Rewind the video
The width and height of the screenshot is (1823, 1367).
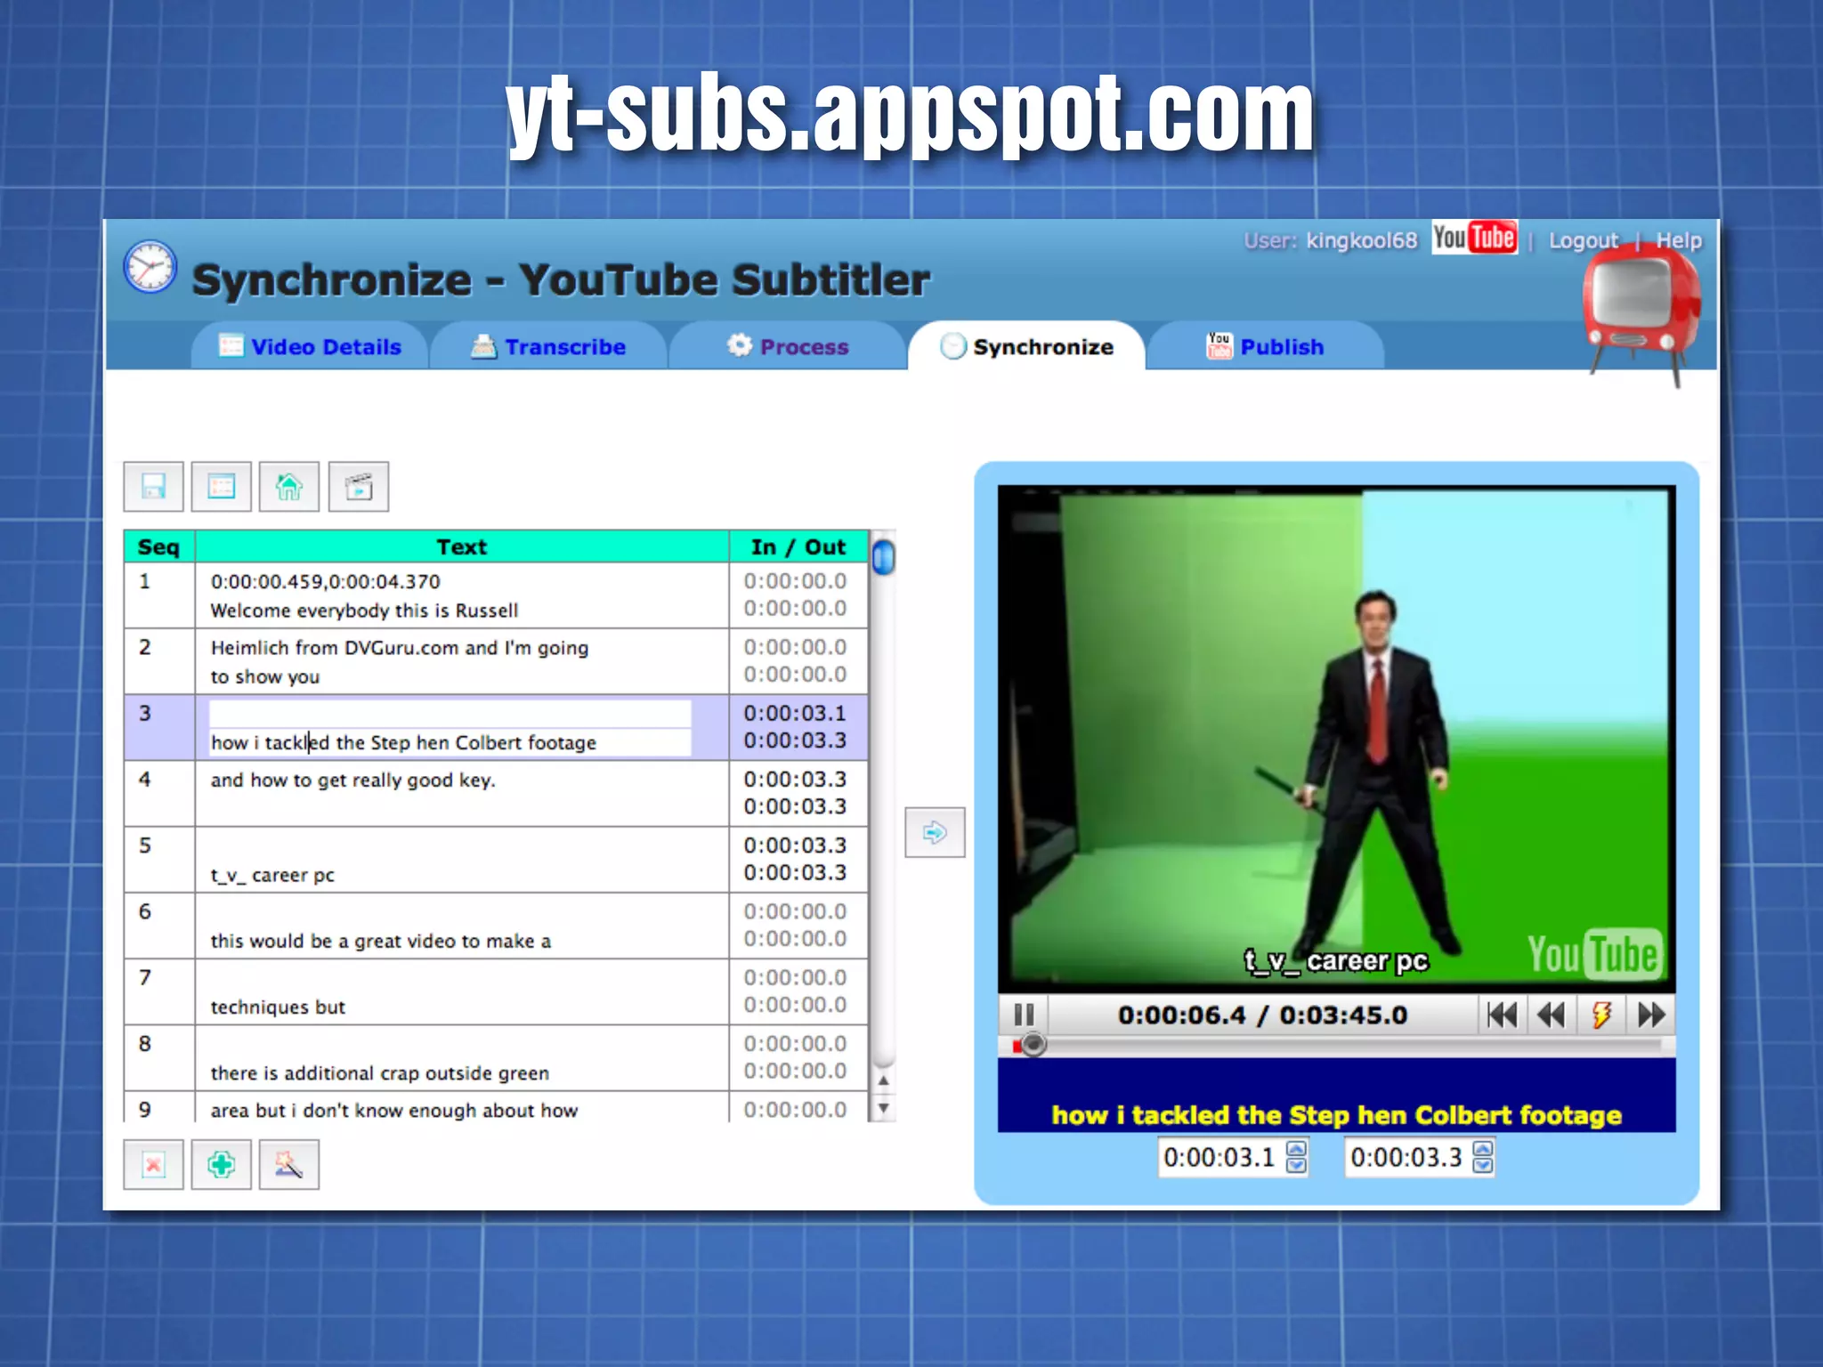click(1552, 1015)
